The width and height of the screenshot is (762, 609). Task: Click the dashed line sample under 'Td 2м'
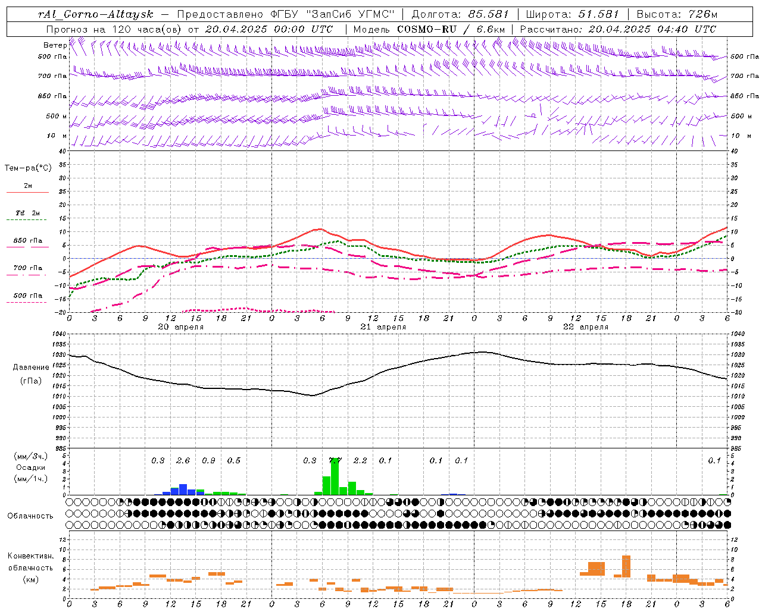pos(27,220)
